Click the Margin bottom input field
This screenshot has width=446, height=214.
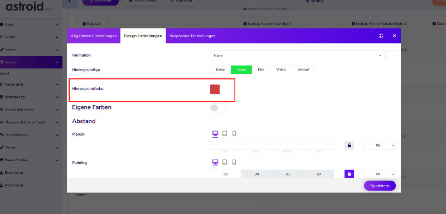click(x=288, y=146)
